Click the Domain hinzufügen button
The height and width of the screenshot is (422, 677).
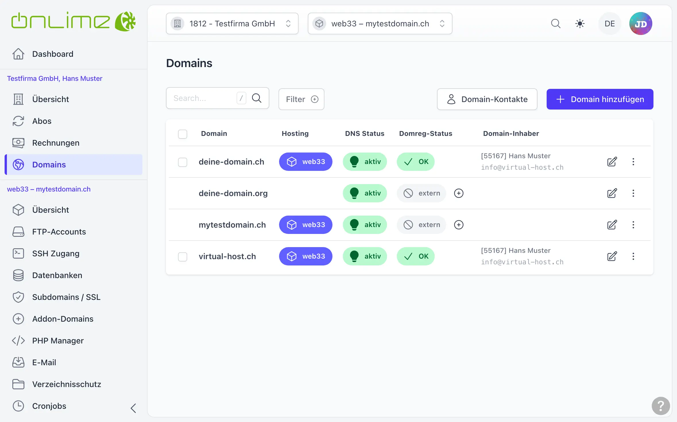[x=600, y=99]
